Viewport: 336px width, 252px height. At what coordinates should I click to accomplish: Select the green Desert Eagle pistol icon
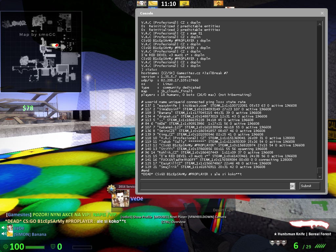(320, 205)
